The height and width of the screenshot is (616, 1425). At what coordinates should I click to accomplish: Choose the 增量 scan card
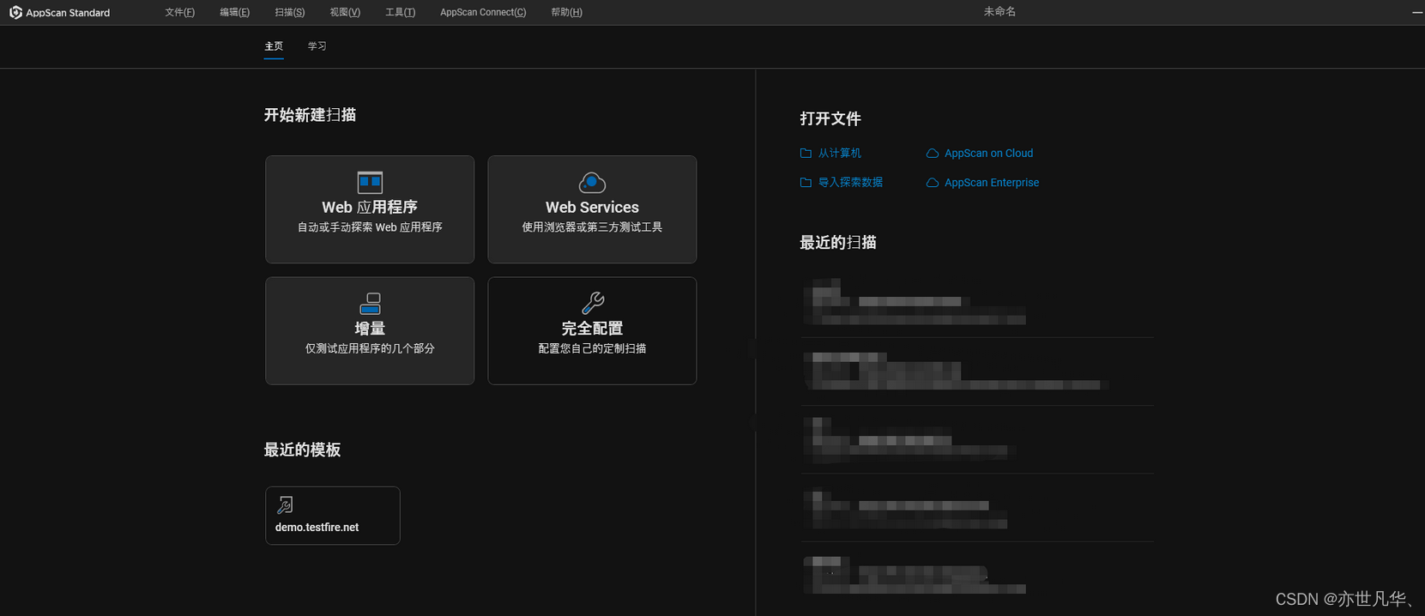370,330
